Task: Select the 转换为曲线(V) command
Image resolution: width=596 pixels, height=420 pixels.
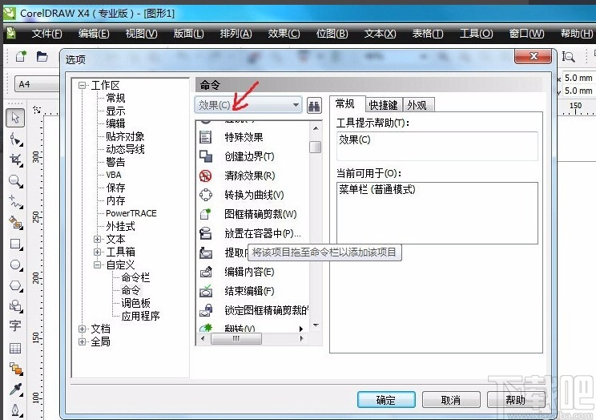Action: (254, 195)
